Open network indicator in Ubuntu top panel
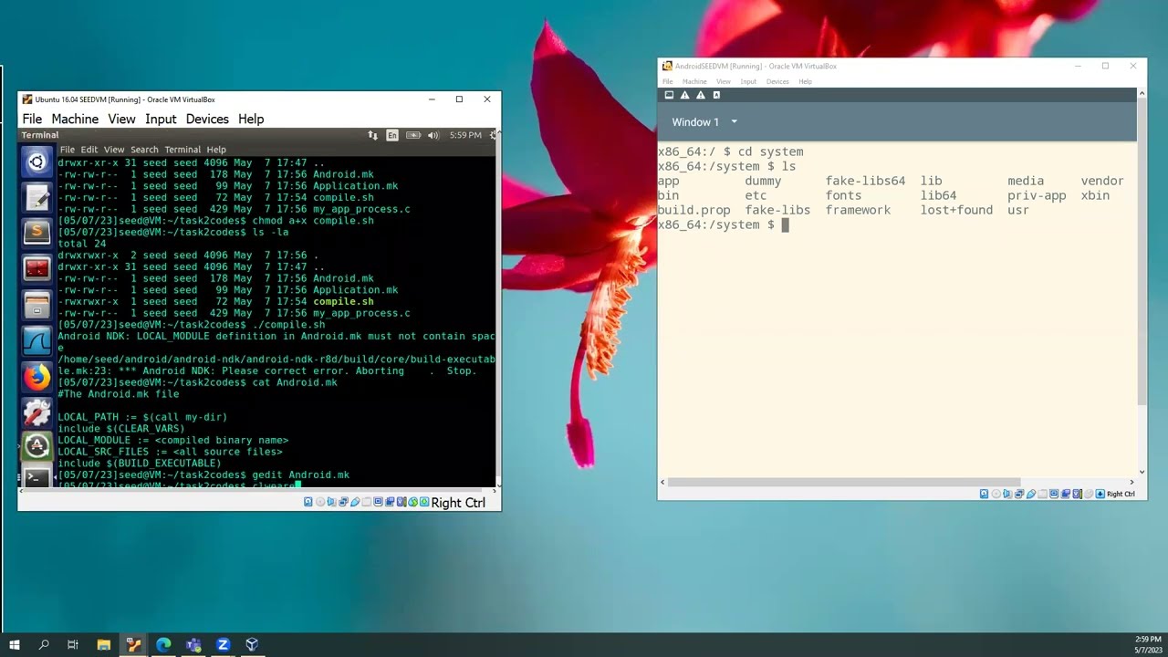Viewport: 1168px width, 657px height. (x=372, y=135)
